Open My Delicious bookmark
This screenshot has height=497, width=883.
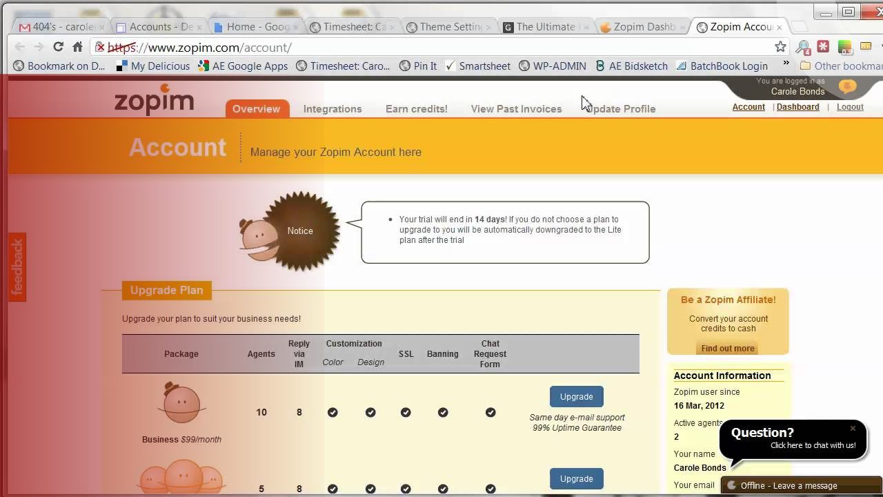(x=152, y=66)
